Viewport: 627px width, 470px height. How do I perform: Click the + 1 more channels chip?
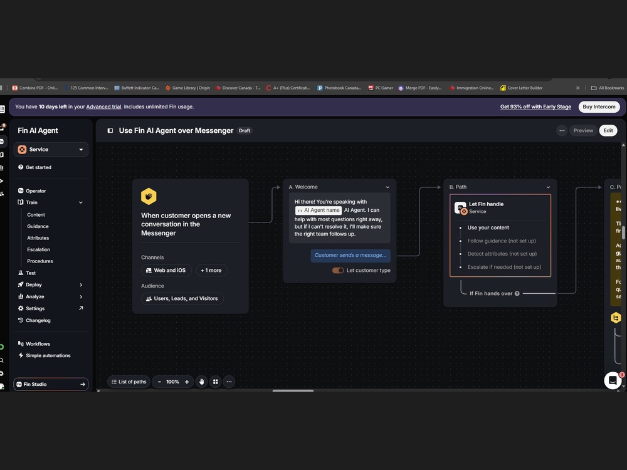(211, 271)
